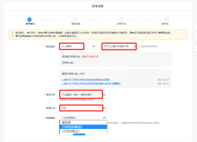Screen dimensions: 197x142
Task: Click white button left of blue button
Action: 65,134
